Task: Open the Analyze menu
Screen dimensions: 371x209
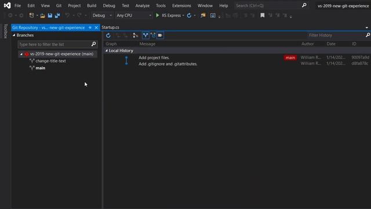Action: (x=143, y=5)
